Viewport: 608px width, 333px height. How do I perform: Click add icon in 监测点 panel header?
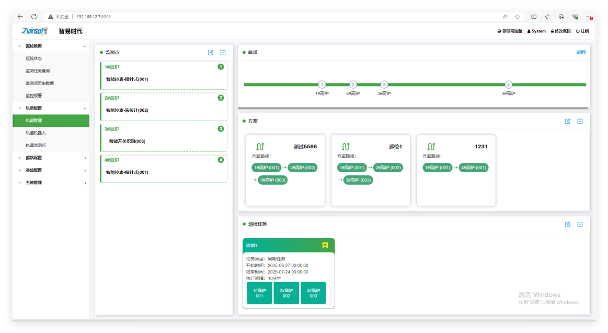223,53
